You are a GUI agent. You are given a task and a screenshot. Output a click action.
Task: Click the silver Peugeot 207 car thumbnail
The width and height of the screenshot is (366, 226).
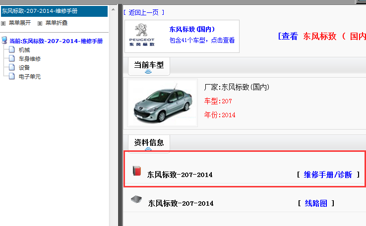click(163, 103)
